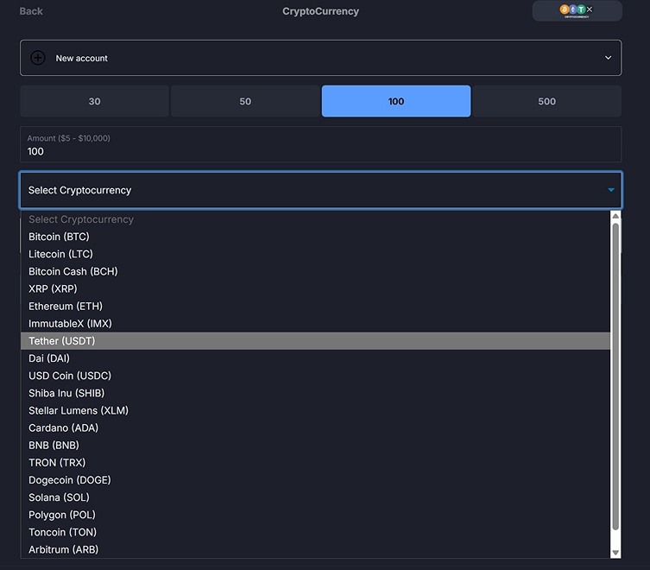Go back using the Back link

[31, 11]
